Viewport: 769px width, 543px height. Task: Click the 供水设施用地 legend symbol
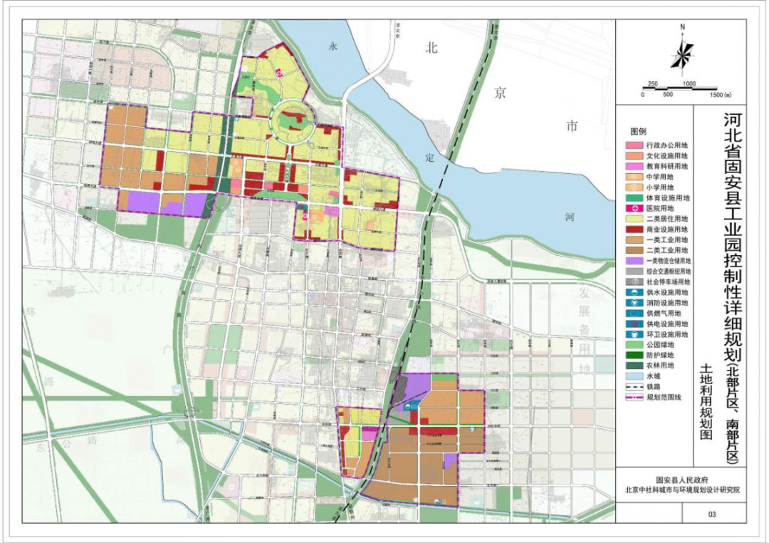click(x=634, y=292)
